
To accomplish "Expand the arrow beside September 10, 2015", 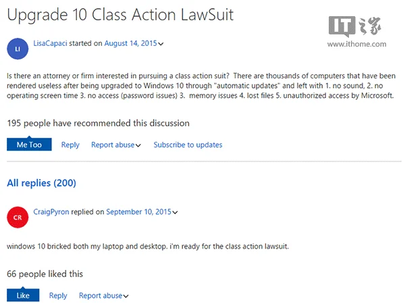I will [176, 212].
